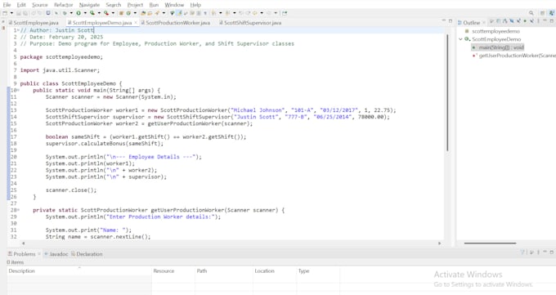Click the New Java Package icon

(x=121, y=13)
